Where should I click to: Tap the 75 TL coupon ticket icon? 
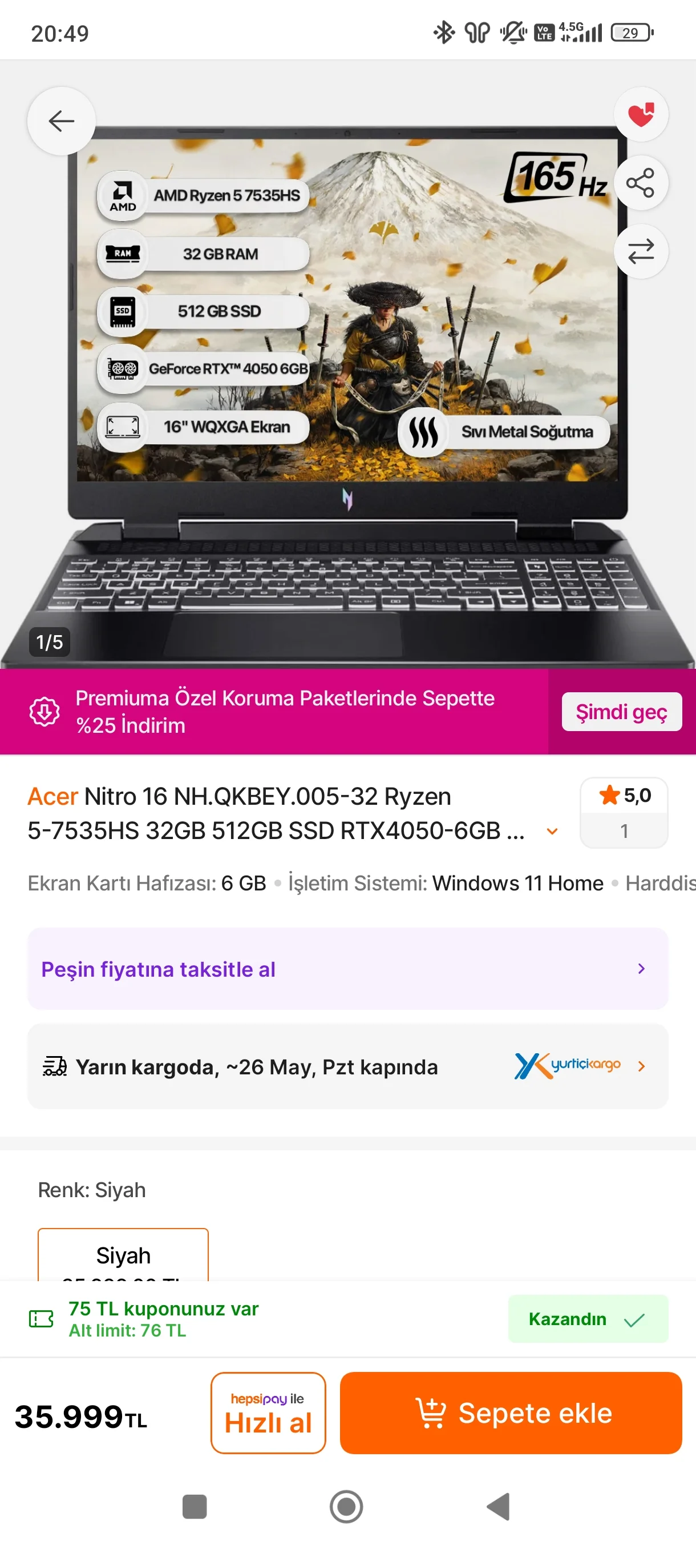click(x=42, y=1319)
